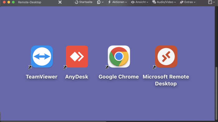Open the AnyDesk desktop shortcut icon
Image resolution: width=218 pixels, height=122 pixels.
[77, 56]
